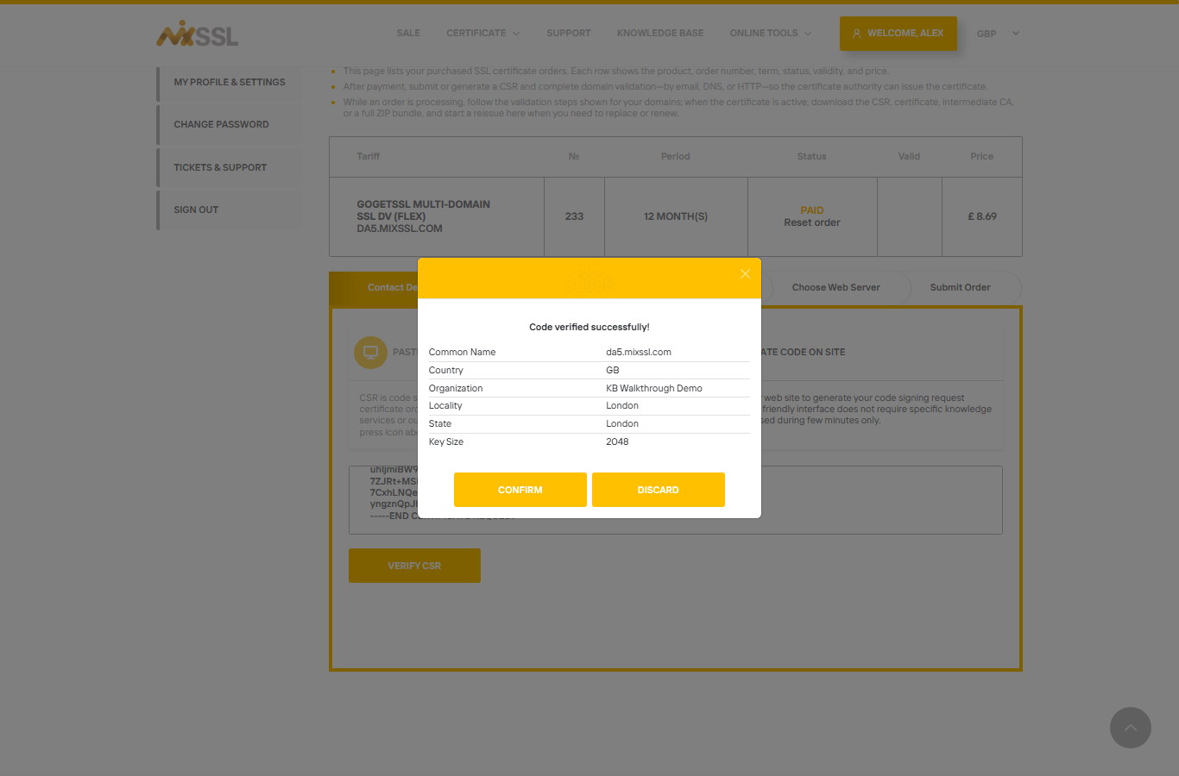Confirm the verified CSR details
The image size is (1179, 776).
(x=520, y=490)
